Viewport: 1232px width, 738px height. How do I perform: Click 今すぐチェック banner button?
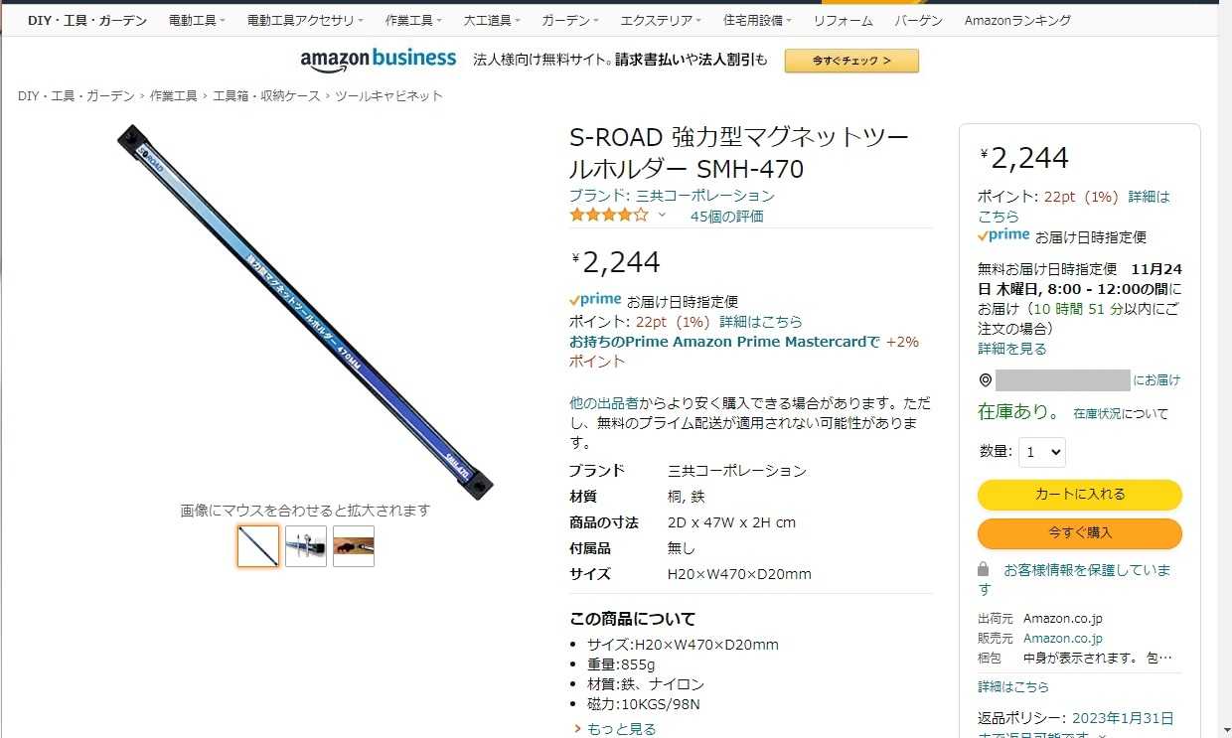pyautogui.click(x=851, y=61)
